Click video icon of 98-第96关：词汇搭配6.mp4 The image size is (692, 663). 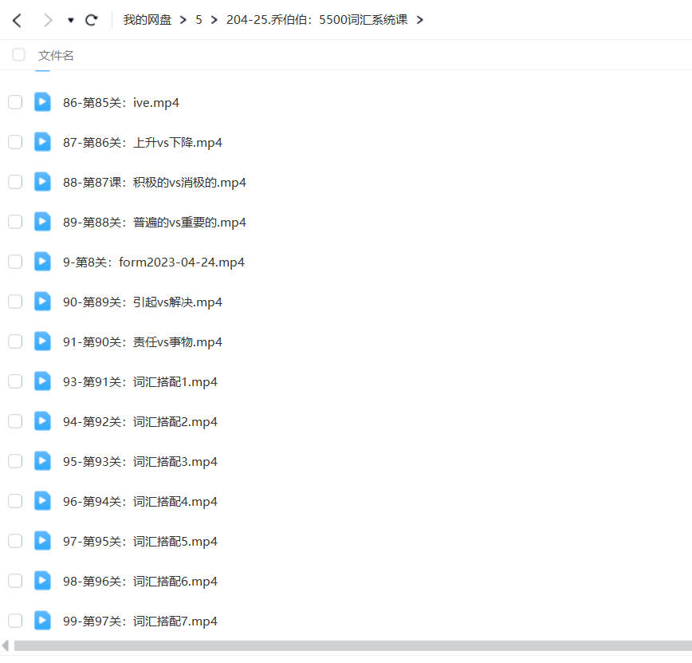point(42,581)
